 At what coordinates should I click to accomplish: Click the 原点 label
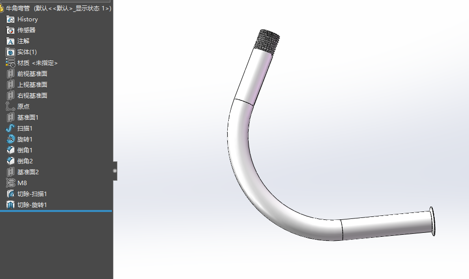[23, 106]
